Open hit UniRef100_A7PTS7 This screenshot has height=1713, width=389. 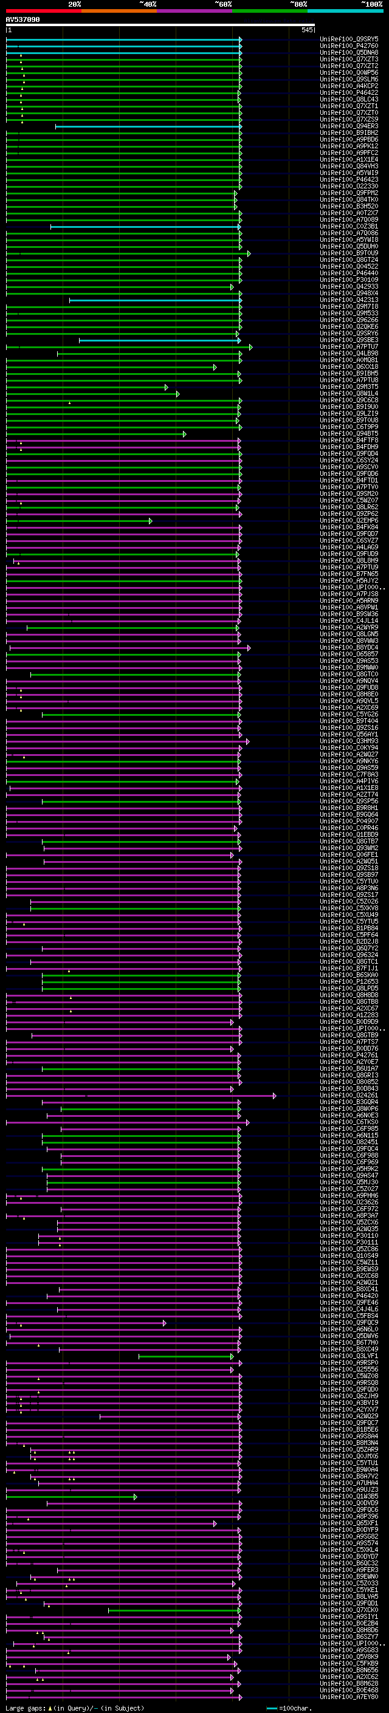pyautogui.click(x=349, y=1042)
